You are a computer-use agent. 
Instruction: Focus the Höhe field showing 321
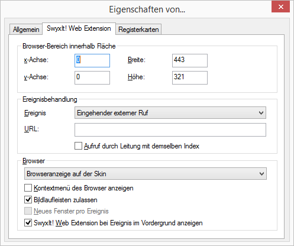coord(190,77)
